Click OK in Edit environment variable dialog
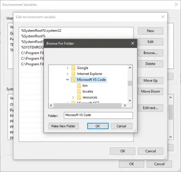 tap(123, 151)
